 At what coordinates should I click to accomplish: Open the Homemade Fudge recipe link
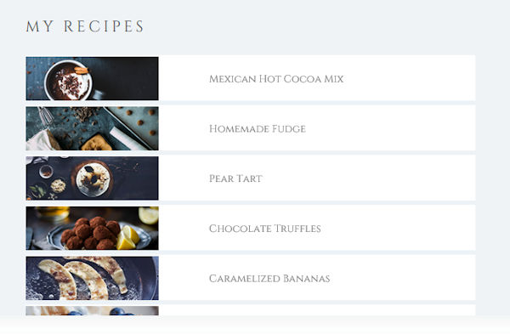[258, 129]
